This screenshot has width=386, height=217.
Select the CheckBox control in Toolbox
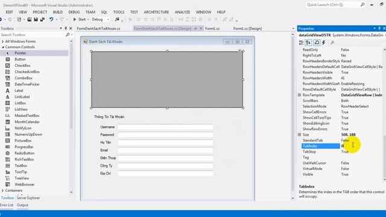(x=22, y=66)
